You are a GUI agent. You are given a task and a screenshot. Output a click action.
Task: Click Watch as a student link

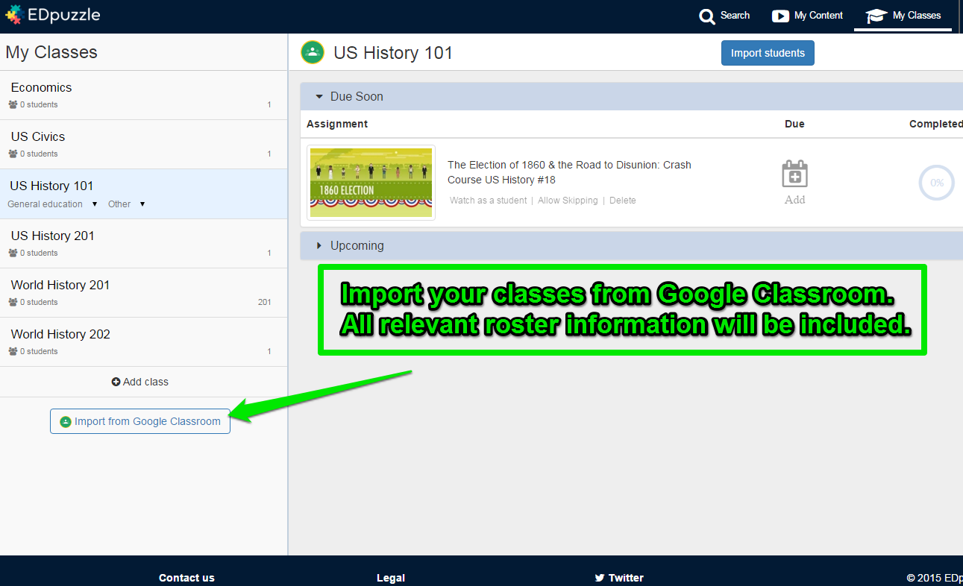pos(488,201)
